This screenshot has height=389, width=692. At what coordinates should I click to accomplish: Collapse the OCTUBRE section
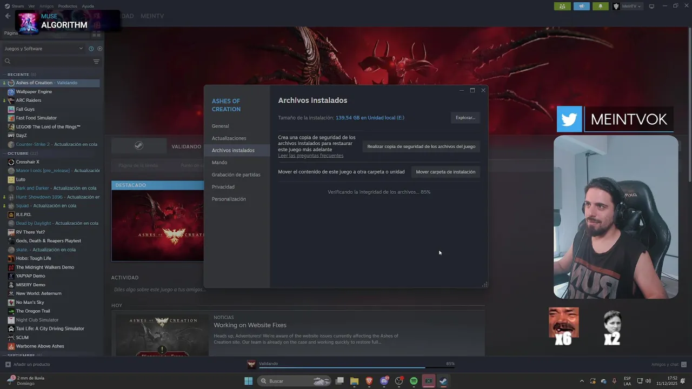22,153
